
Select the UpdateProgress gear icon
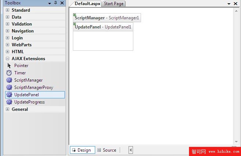click(9, 102)
